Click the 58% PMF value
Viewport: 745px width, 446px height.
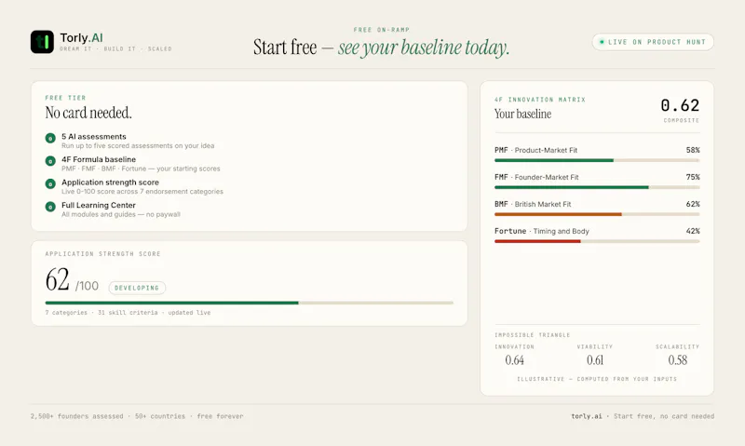[x=693, y=150]
